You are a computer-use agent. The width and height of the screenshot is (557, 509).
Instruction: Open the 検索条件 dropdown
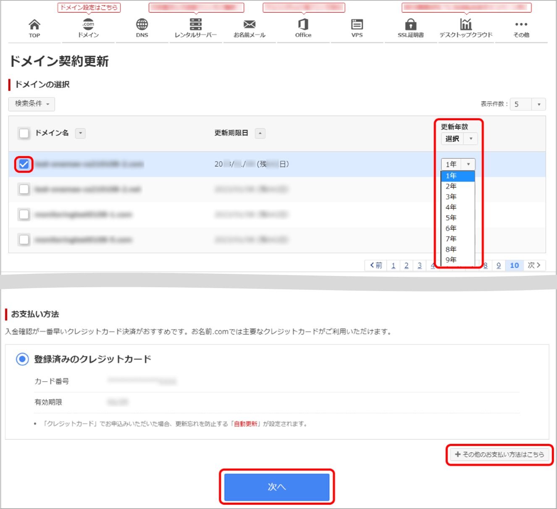point(31,104)
